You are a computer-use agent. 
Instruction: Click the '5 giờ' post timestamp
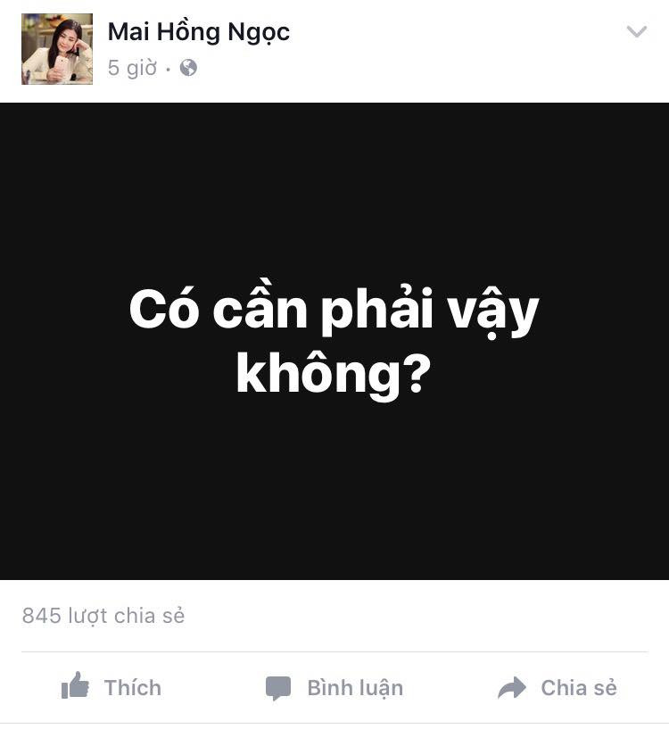click(x=132, y=68)
